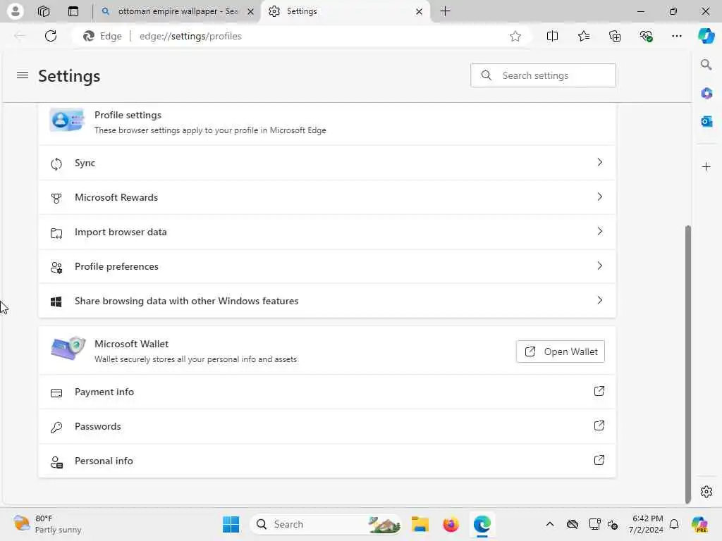Open the Payment info label
The width and height of the screenshot is (722, 541).
coord(104,392)
